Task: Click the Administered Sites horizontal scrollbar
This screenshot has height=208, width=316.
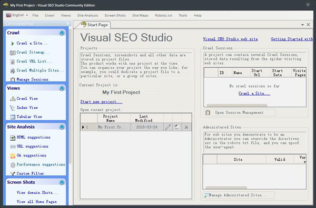Action: click(x=226, y=188)
